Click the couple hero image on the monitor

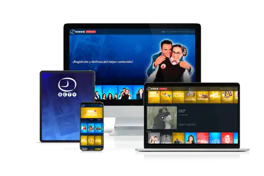(170, 61)
